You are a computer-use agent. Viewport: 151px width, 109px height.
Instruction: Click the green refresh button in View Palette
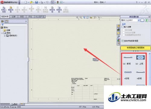pyautogui.click(x=147, y=20)
